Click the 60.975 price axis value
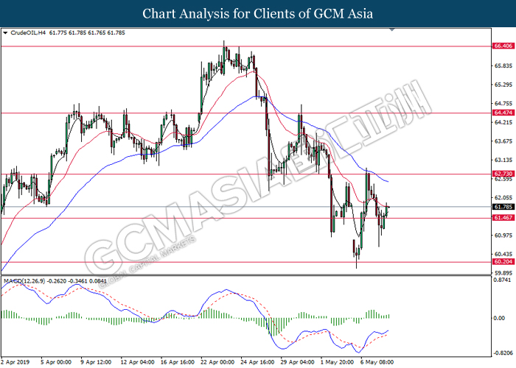Viewport: 516px width, 368px height. click(503, 236)
